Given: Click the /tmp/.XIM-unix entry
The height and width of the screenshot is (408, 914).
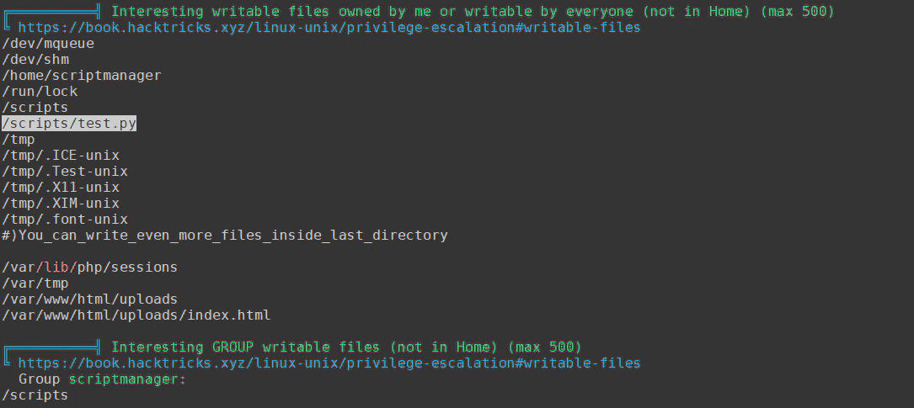Looking at the screenshot, I should (x=61, y=204).
